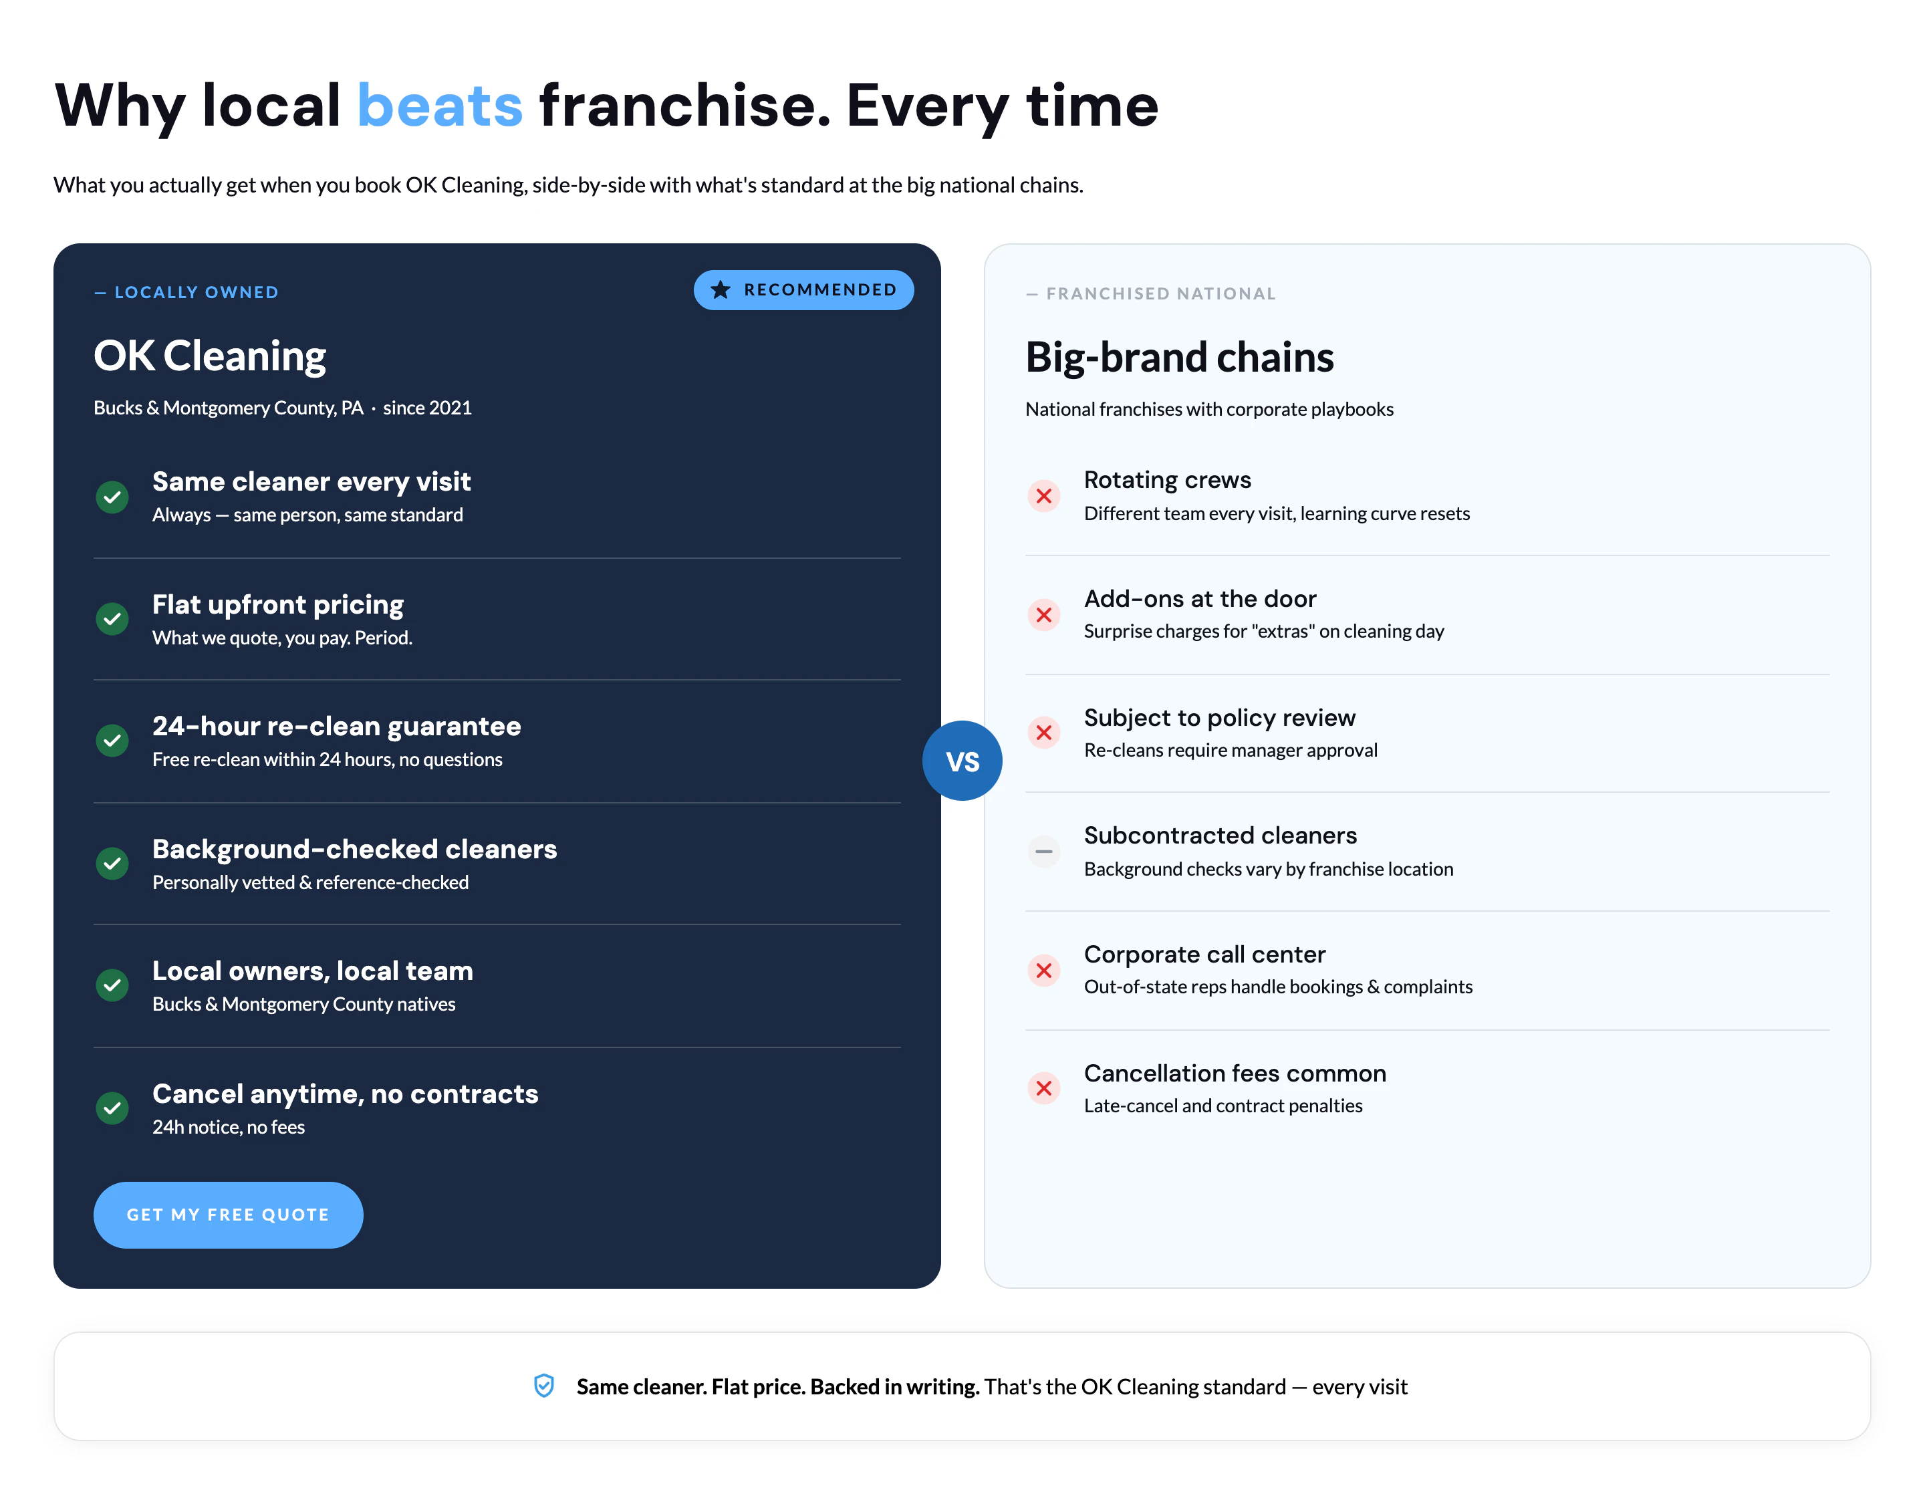Click 'Subject to policy review' title
The width and height of the screenshot is (1925, 1508).
pos(1219,718)
